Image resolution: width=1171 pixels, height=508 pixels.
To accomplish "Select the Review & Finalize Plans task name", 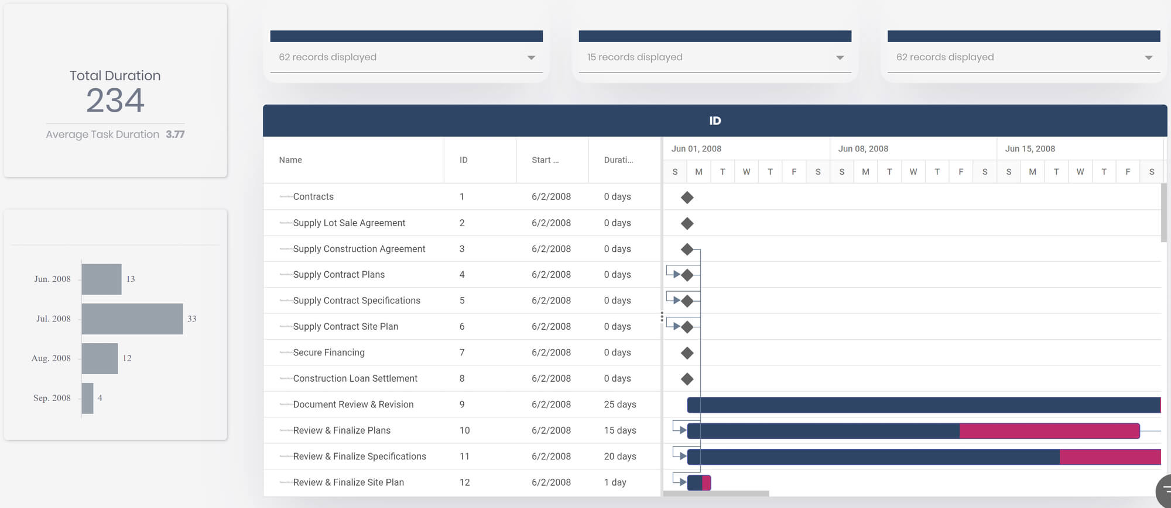I will [341, 430].
